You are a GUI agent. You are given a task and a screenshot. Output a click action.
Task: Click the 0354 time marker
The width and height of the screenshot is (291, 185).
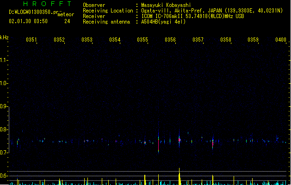point(115,40)
